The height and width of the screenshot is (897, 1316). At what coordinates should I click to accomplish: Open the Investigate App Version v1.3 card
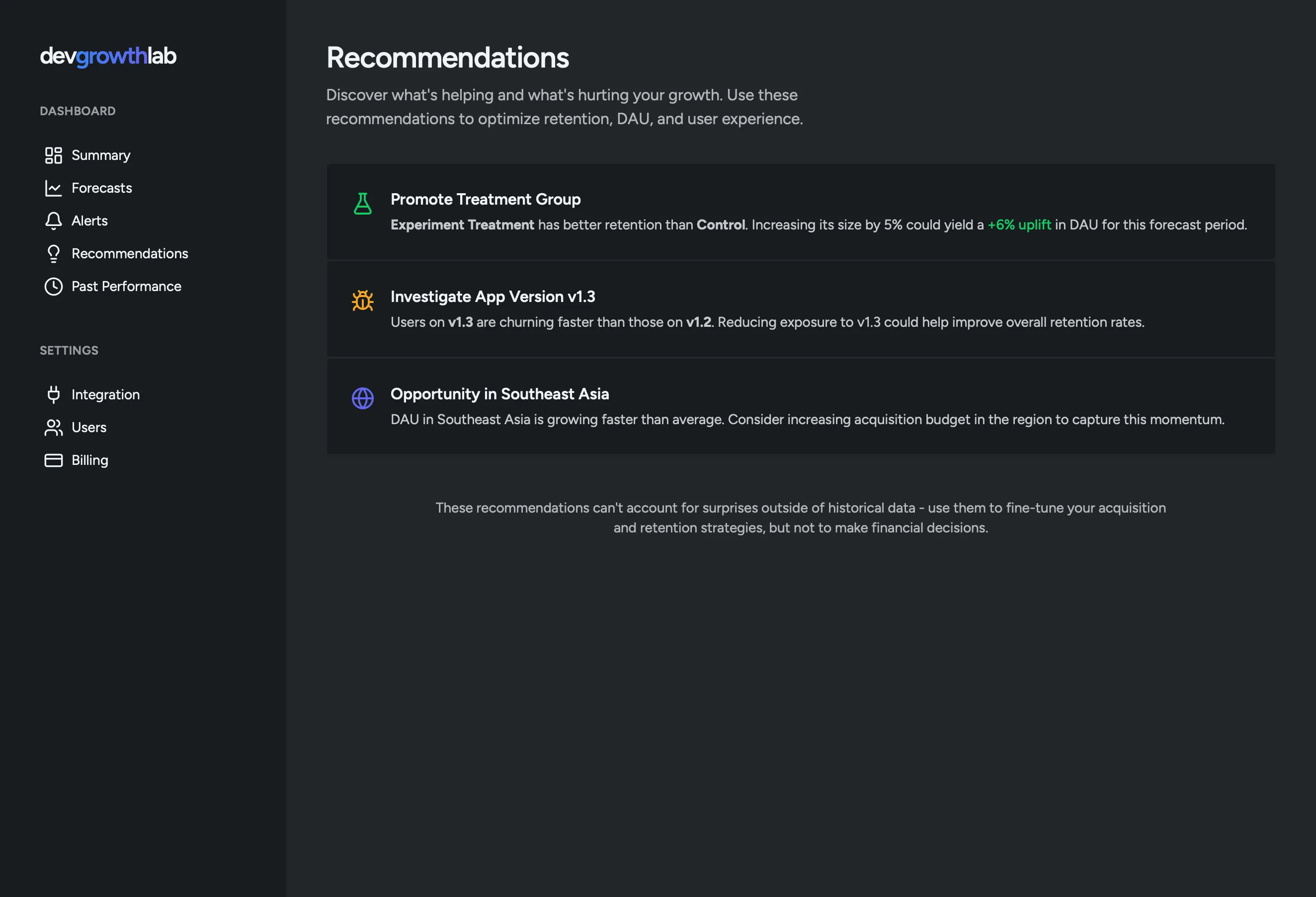(x=801, y=309)
